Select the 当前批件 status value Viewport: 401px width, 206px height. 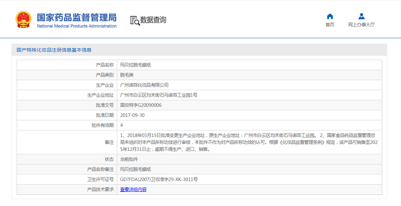pyautogui.click(x=129, y=159)
